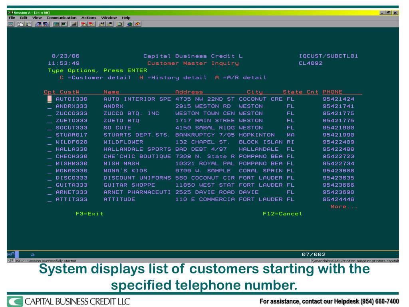The width and height of the screenshot is (409, 307).
Task: Open the Help menu
Action: (126, 18)
